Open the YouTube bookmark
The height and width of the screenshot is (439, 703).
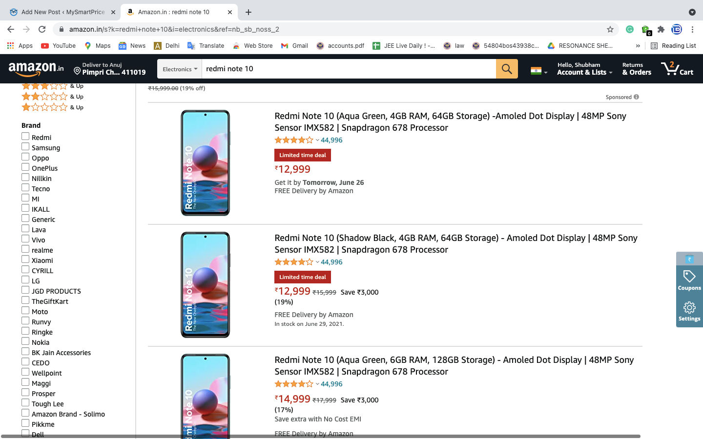[x=58, y=45]
